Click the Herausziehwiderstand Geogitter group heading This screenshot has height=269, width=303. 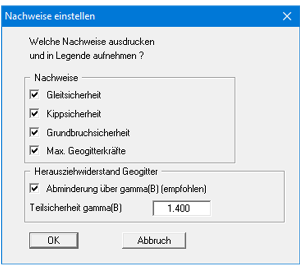(97, 171)
